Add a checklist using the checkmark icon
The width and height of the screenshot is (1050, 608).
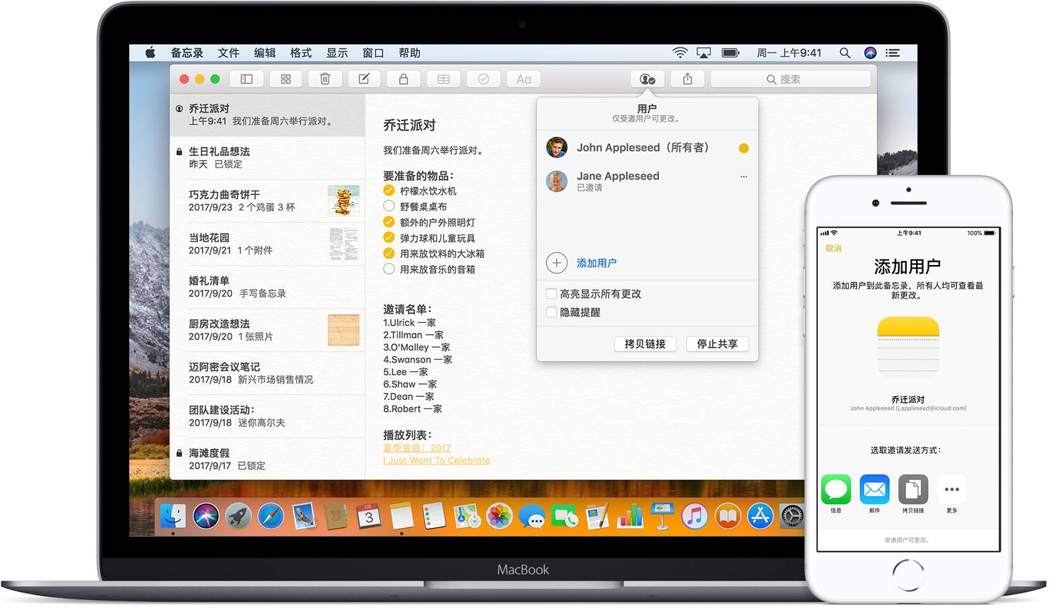483,79
